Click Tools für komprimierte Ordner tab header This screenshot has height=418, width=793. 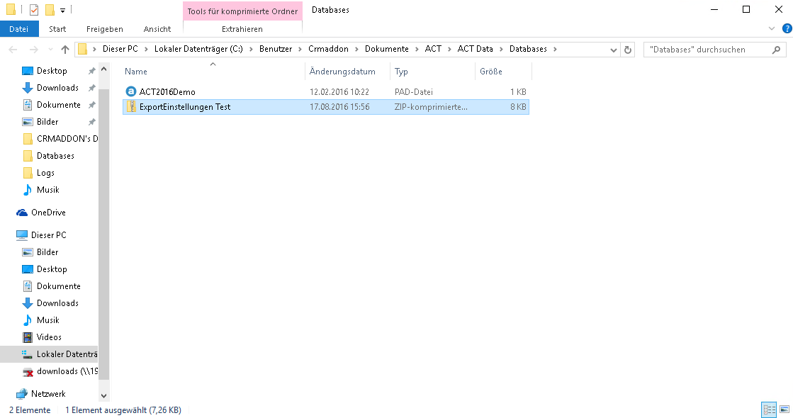[243, 11]
